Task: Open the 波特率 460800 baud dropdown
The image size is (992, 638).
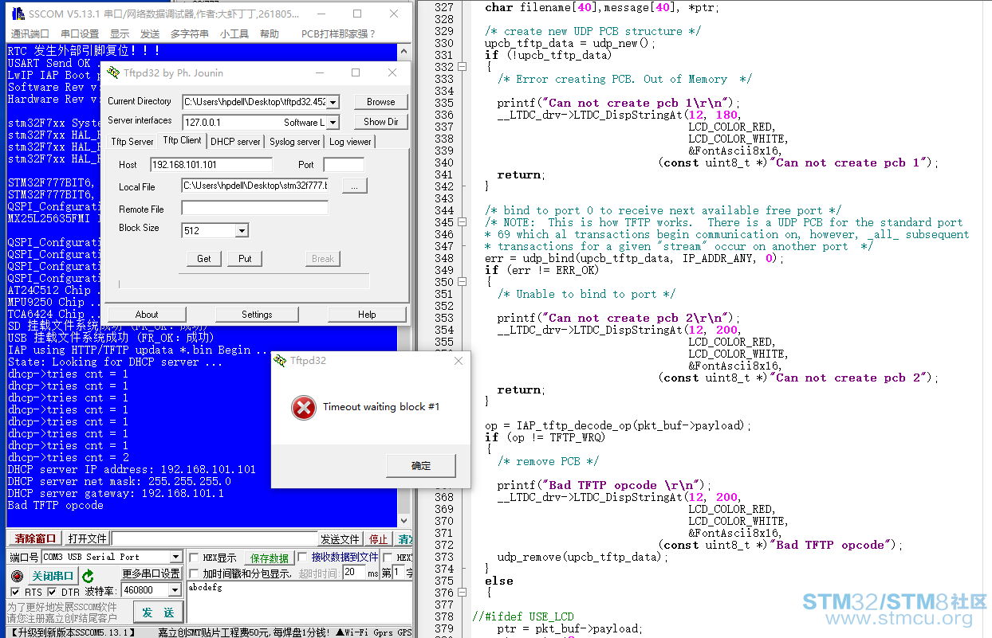Action: [174, 590]
